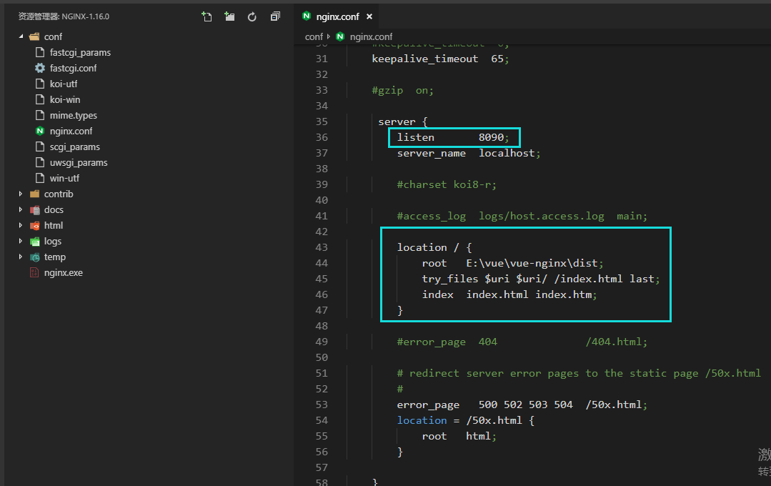This screenshot has height=486, width=771.
Task: Click the temp folder icon
Action: pos(34,257)
